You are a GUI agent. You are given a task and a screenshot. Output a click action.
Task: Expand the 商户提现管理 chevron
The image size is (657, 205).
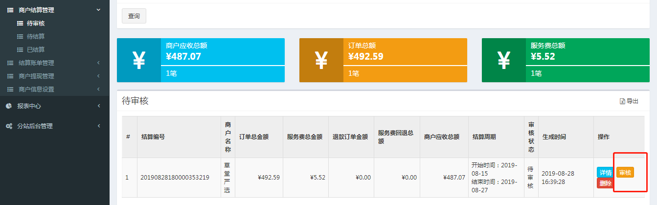[98, 76]
